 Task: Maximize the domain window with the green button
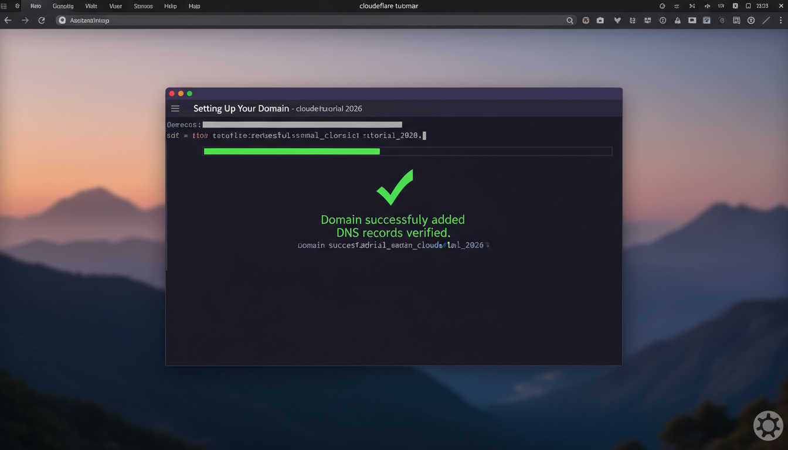tap(189, 94)
